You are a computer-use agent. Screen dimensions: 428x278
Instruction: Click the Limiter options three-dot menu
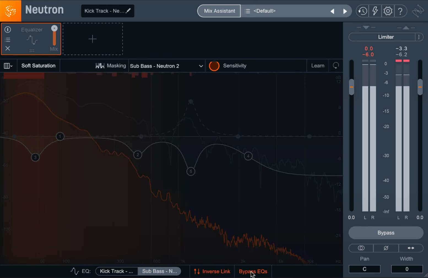click(419, 37)
